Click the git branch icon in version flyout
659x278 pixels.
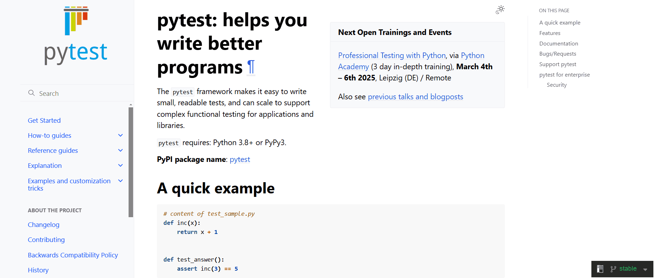[x=612, y=269]
